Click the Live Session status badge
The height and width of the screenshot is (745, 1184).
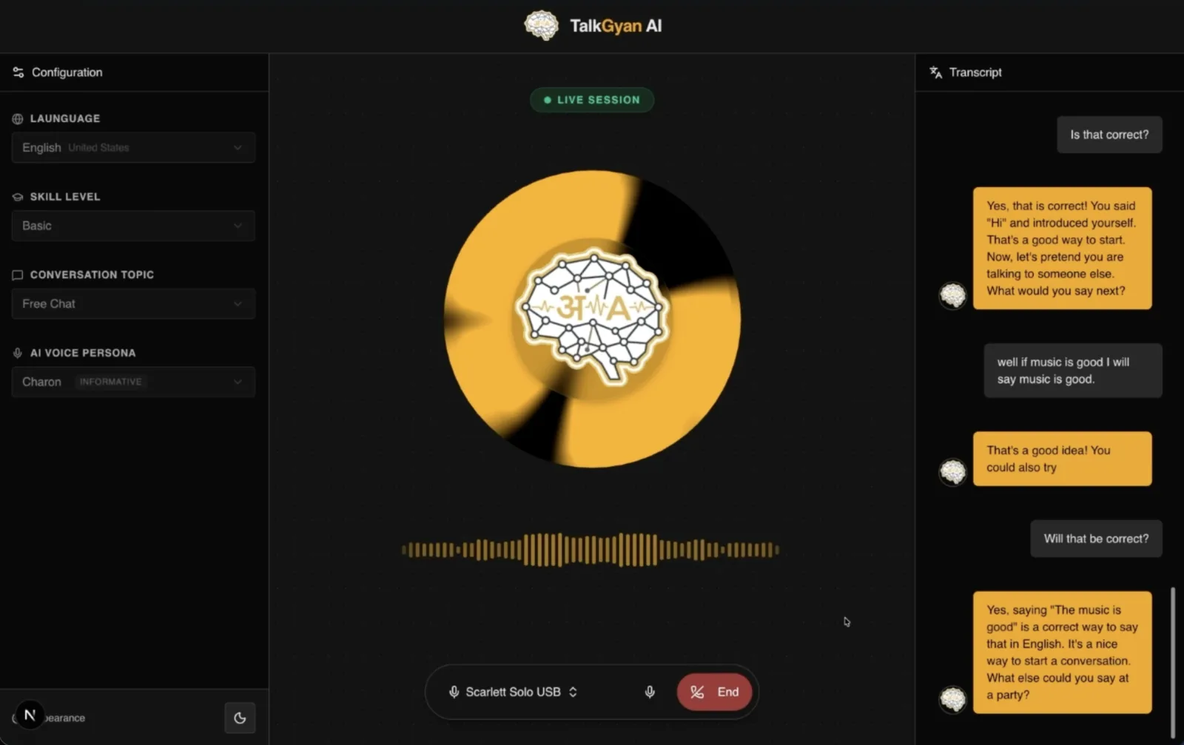pos(592,100)
